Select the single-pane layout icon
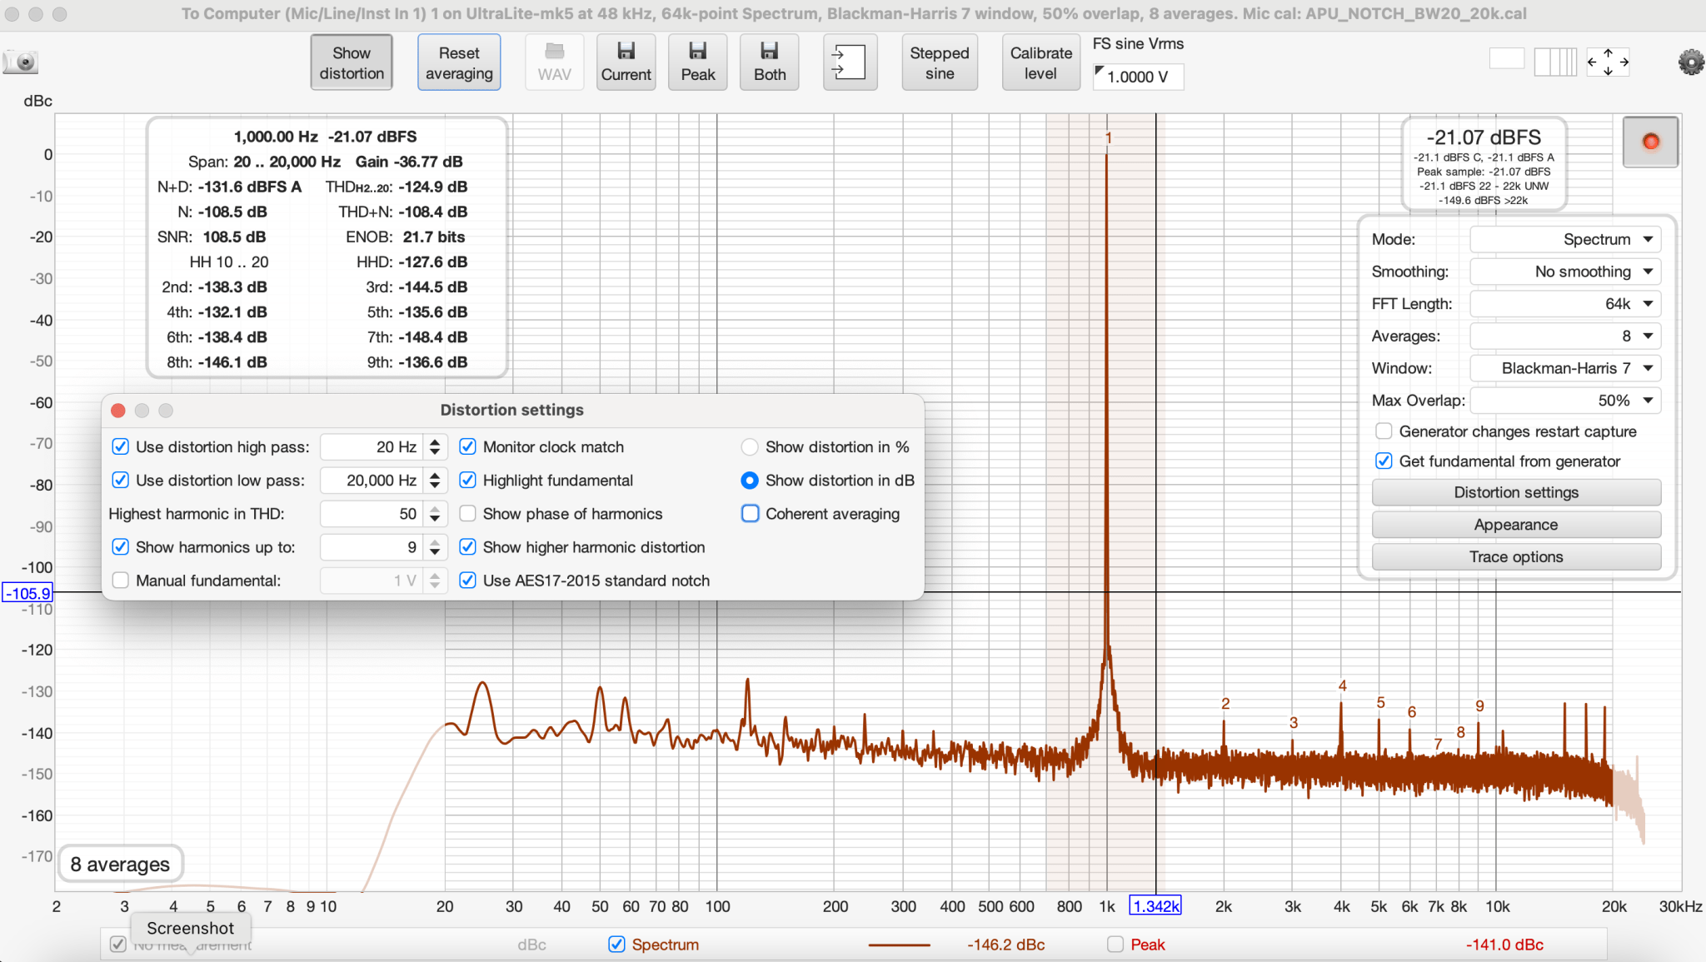 (1506, 59)
